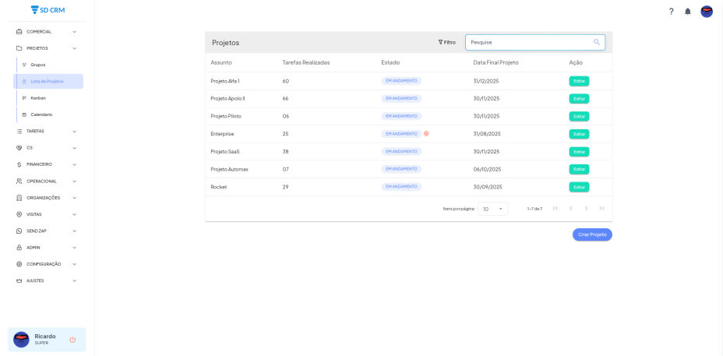Edit the Projeto Alfa 1 row

point(579,81)
